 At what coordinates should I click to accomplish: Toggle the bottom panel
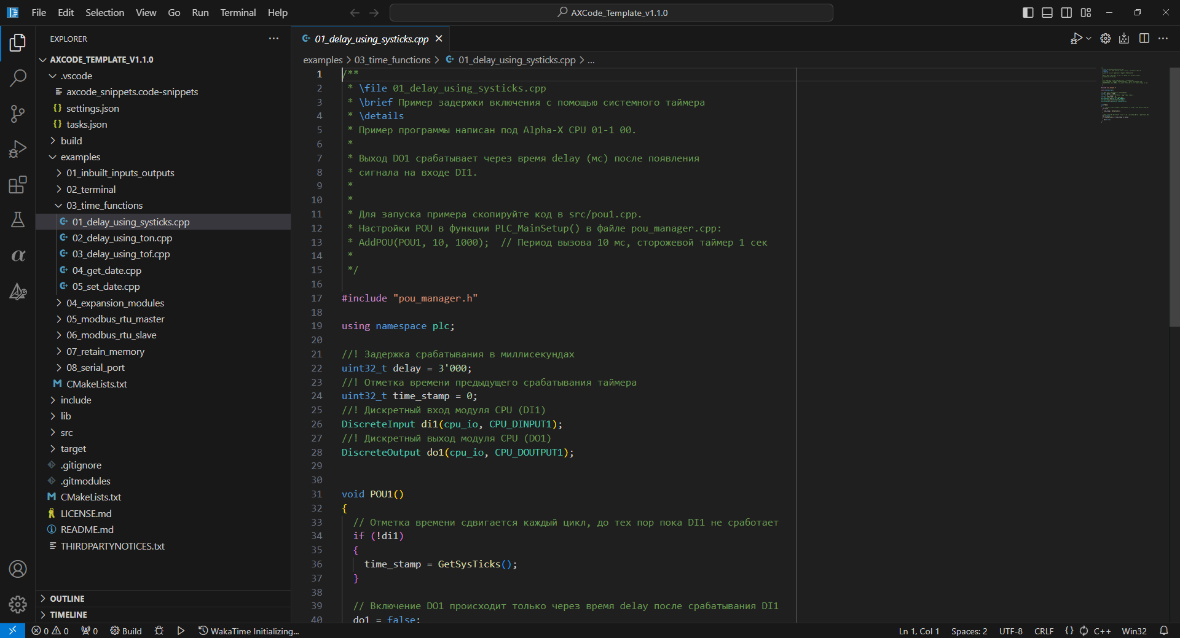(x=1047, y=12)
